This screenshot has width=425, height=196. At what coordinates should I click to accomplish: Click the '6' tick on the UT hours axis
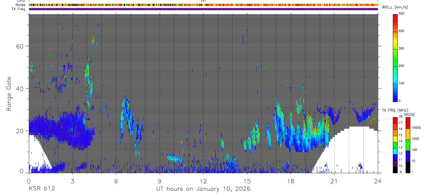click(116, 181)
